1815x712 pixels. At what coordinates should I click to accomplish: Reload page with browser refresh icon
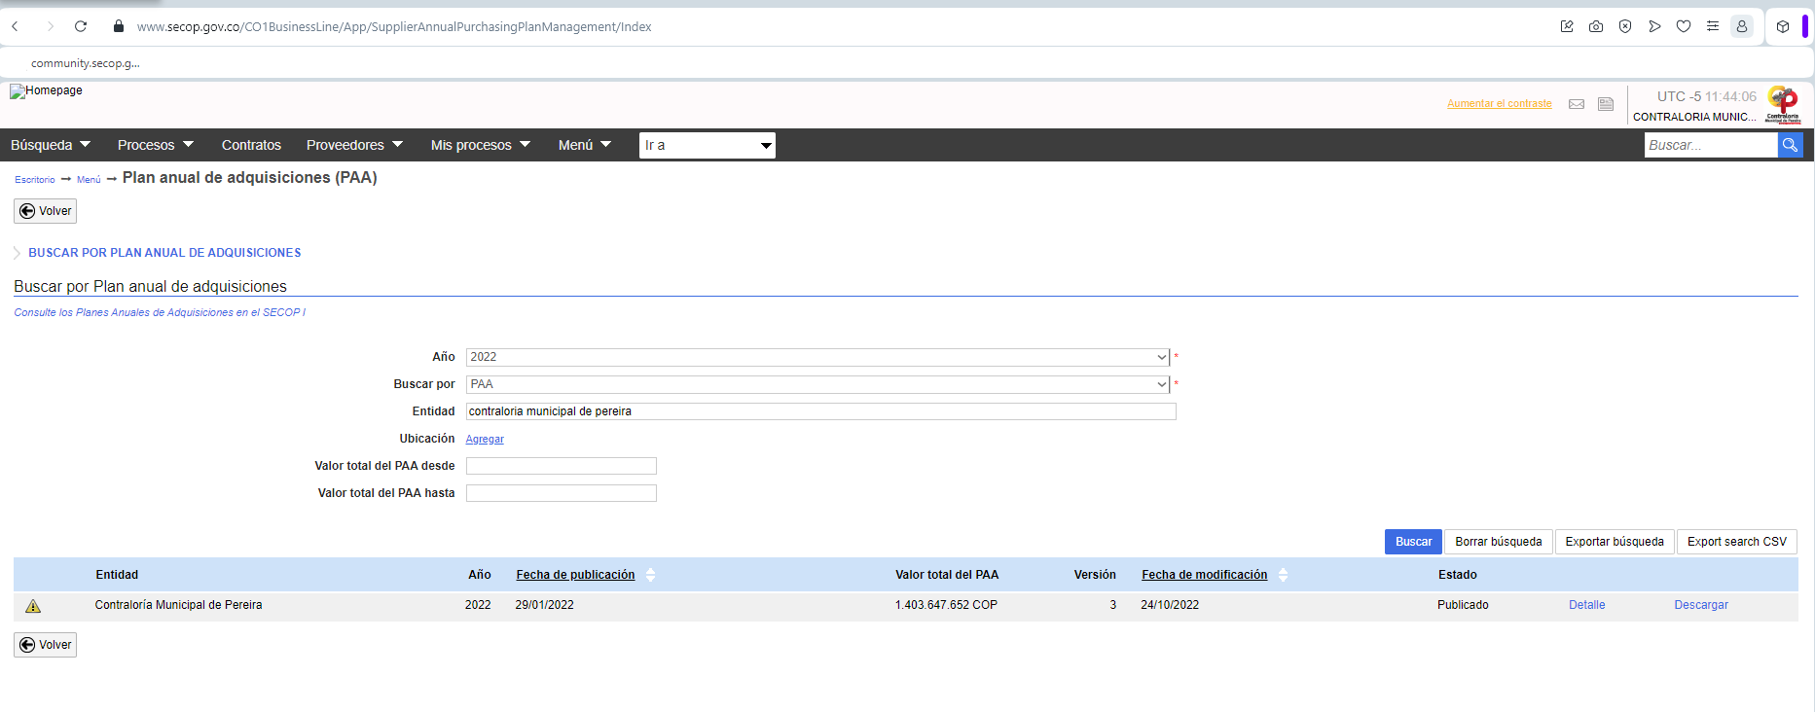tap(81, 26)
